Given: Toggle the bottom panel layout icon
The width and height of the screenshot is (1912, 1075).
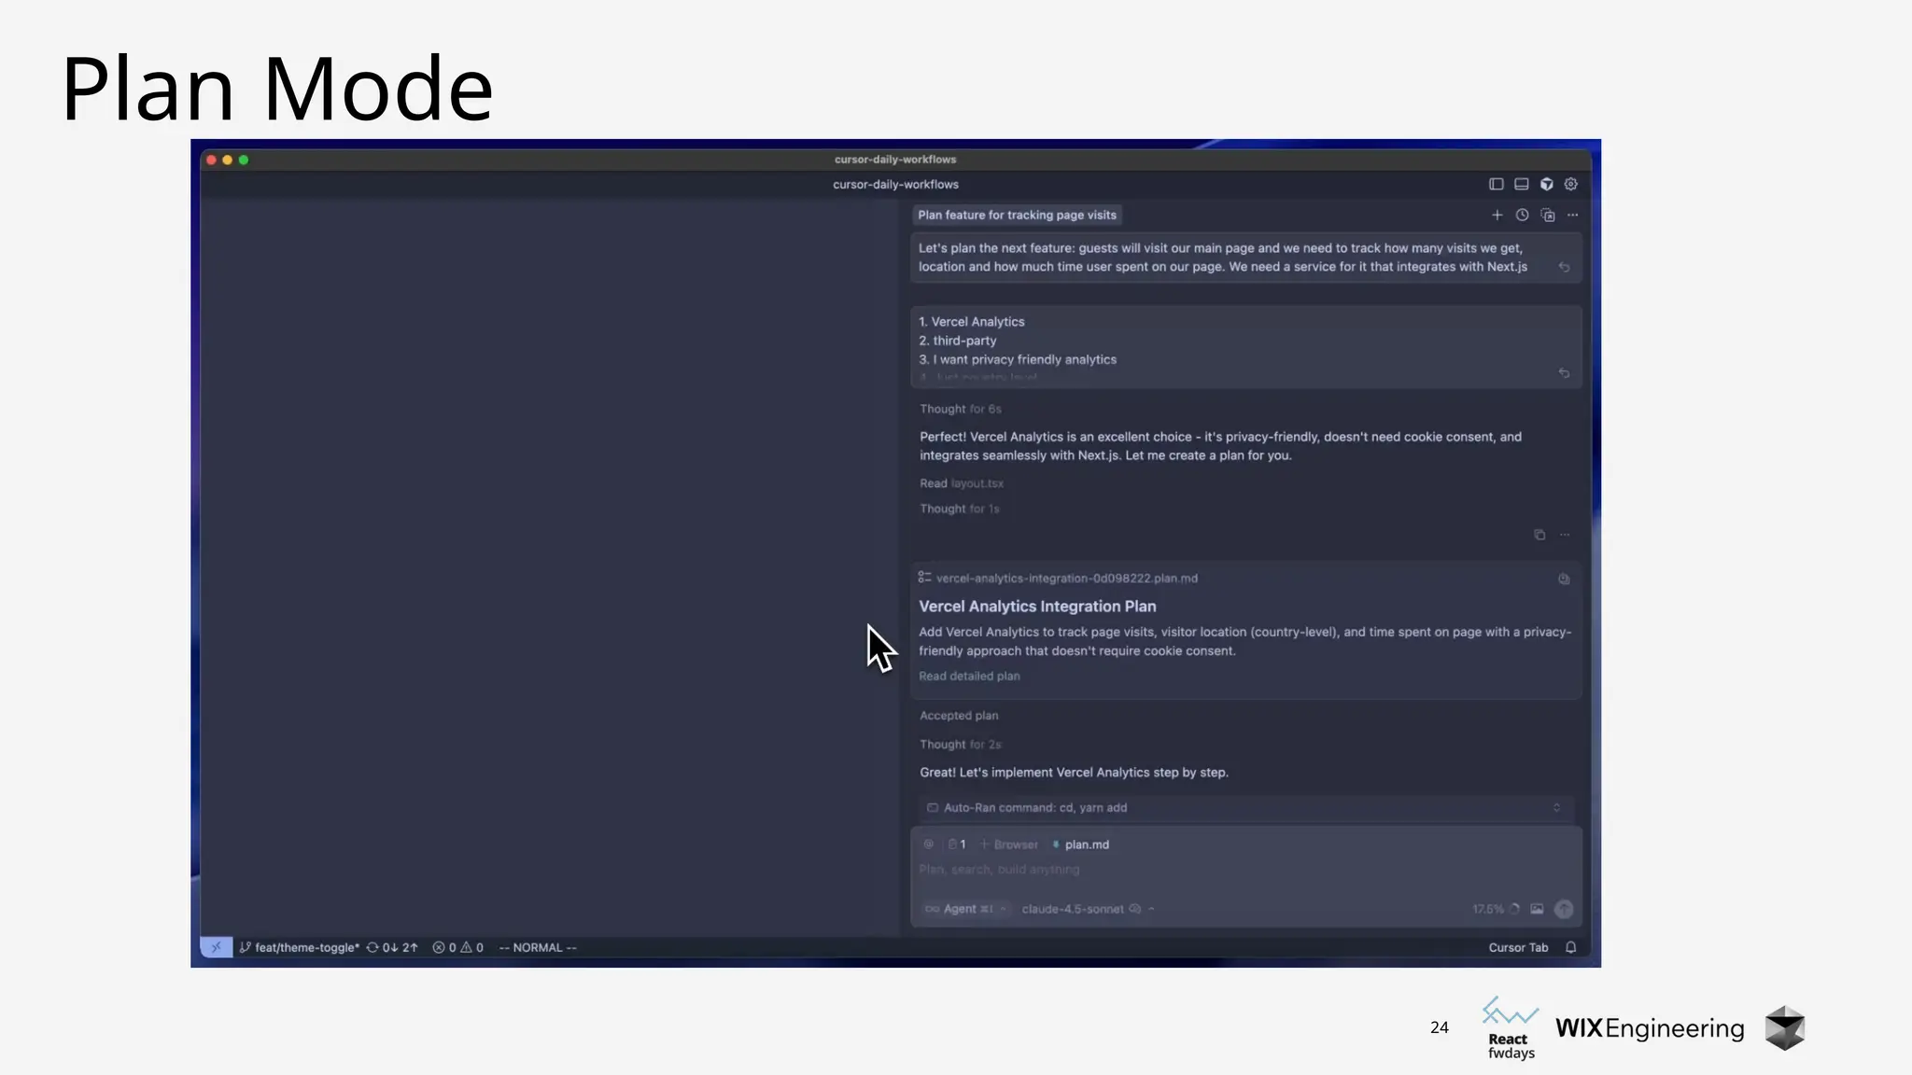Looking at the screenshot, I should pyautogui.click(x=1521, y=184).
